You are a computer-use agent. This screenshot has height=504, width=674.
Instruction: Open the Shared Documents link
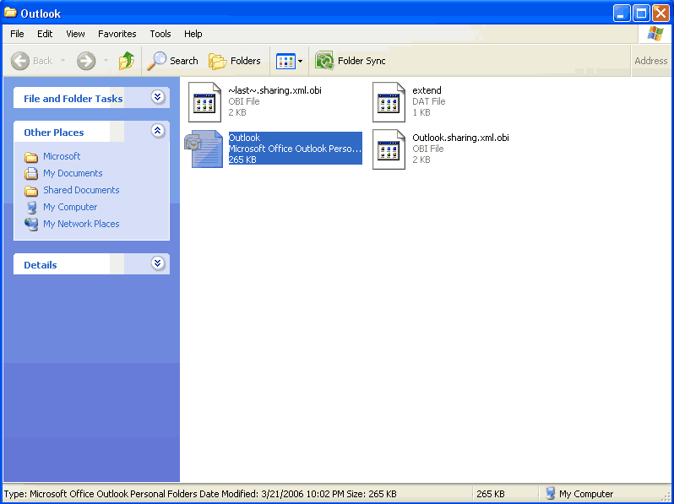click(81, 190)
